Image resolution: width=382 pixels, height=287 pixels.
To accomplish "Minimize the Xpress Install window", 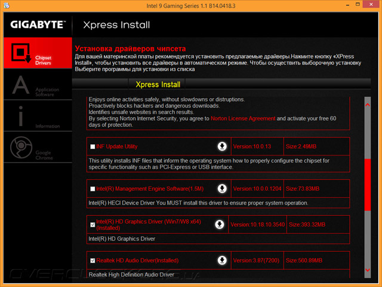I will click(x=347, y=5).
